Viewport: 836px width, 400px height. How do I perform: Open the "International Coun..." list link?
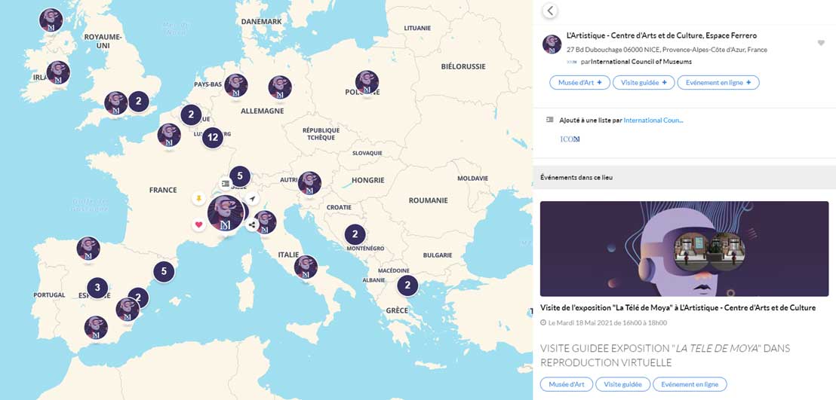click(x=653, y=121)
